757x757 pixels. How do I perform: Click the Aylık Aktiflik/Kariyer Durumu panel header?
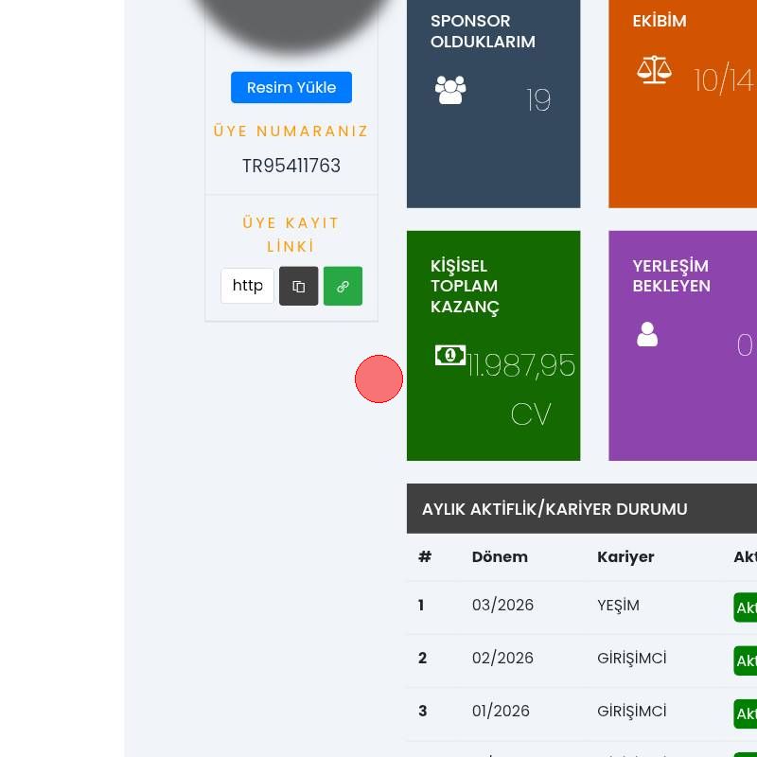click(x=555, y=509)
